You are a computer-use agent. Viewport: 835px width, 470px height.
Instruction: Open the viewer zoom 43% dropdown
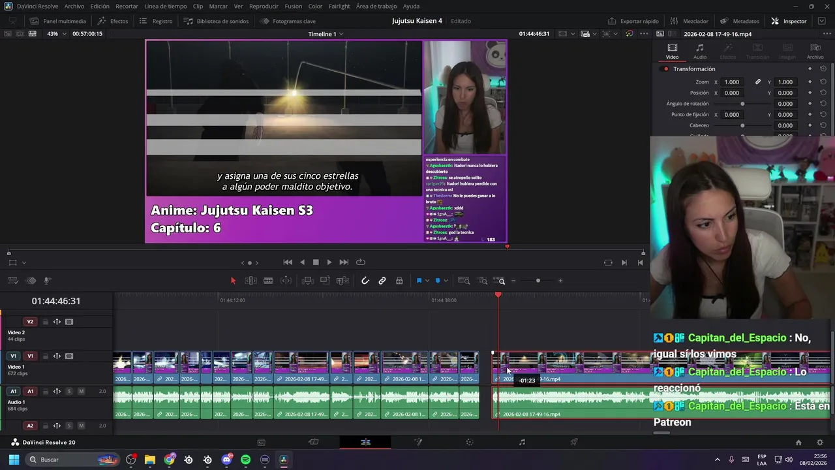coord(55,34)
